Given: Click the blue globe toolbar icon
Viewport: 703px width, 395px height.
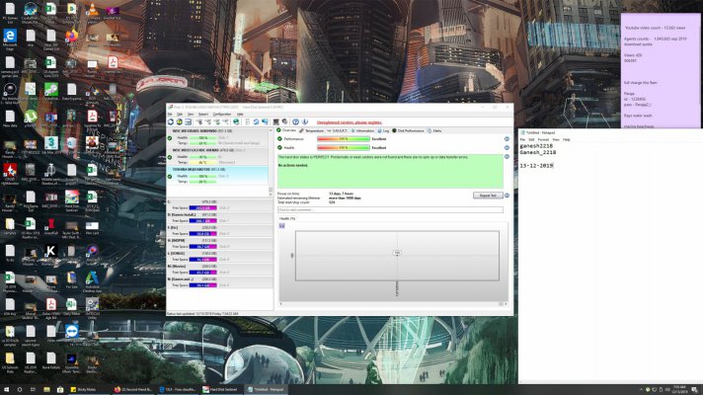Looking at the screenshot, I should (236, 121).
